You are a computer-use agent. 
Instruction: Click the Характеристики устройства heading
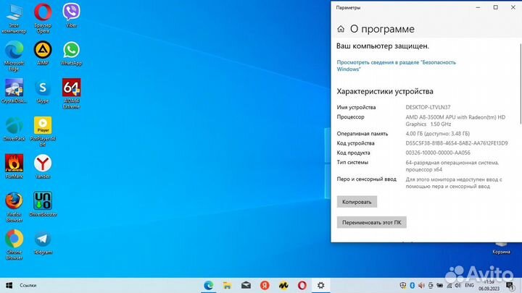click(x=385, y=91)
